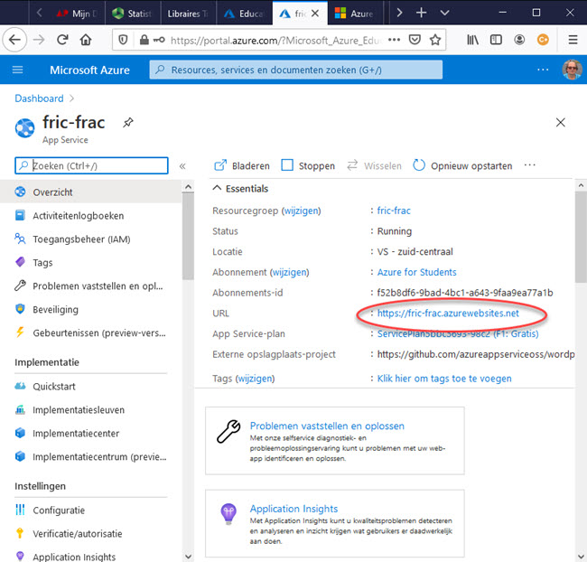Restart the app via Opnieuw opstarten
The image size is (587, 562).
point(462,166)
